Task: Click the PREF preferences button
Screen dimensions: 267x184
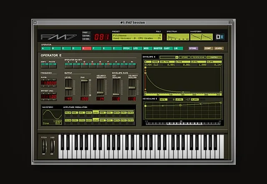Action: [86, 33]
